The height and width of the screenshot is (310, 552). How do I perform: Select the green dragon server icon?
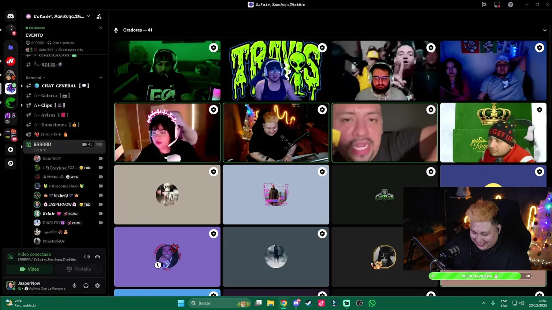(11, 102)
